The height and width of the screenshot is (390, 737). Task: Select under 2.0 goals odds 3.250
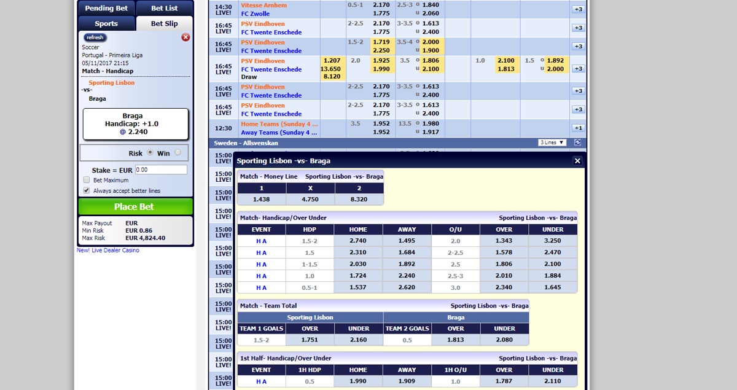(x=553, y=241)
